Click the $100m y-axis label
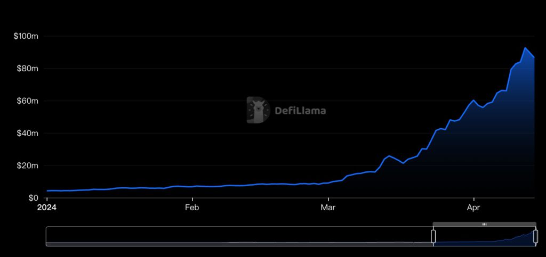Viewport: 546px width, 257px height. (x=25, y=36)
